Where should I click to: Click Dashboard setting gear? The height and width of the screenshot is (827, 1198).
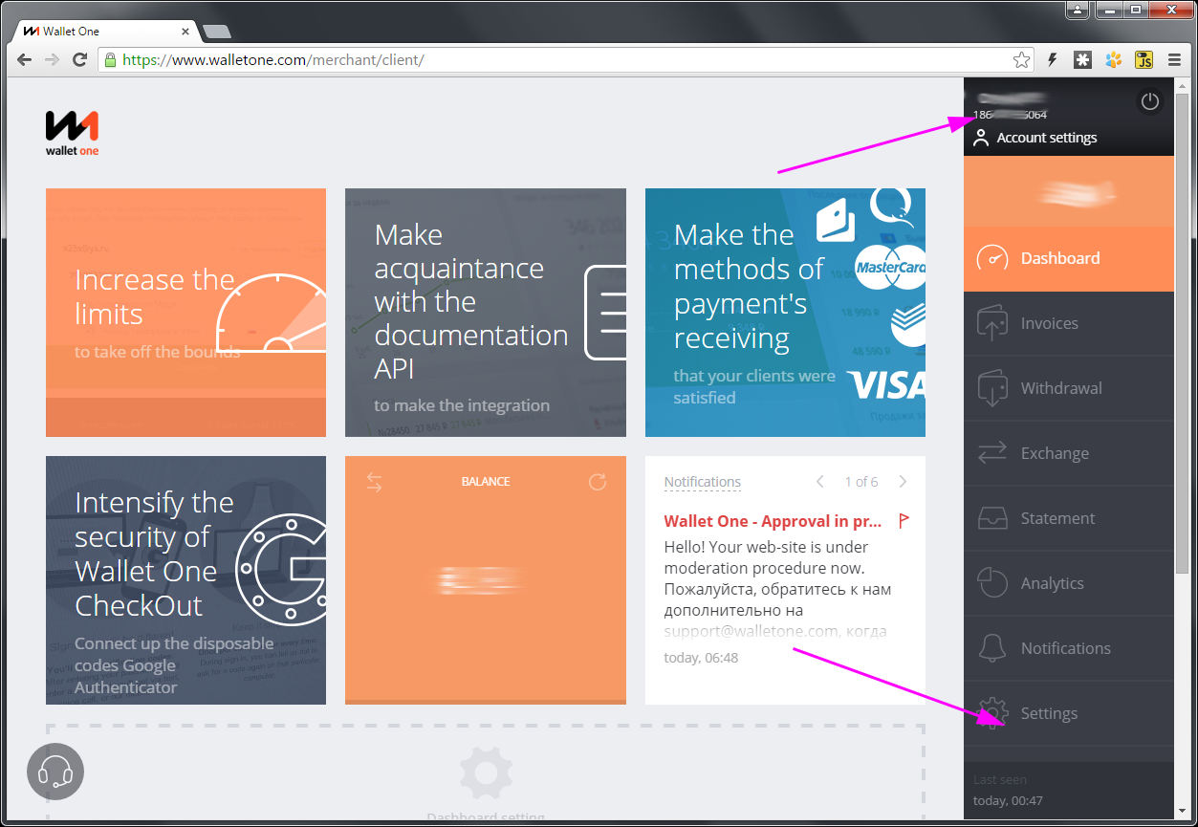[x=486, y=774]
